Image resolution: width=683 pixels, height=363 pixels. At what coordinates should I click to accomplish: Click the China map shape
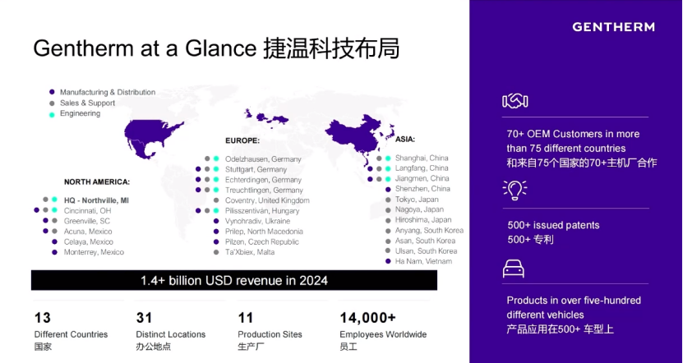[x=353, y=133]
